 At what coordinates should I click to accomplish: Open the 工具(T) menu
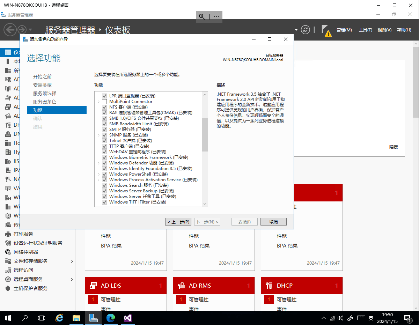(366, 30)
